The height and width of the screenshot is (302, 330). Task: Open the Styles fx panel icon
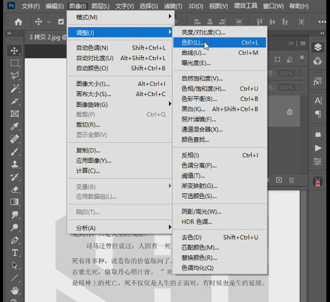pos(317,82)
